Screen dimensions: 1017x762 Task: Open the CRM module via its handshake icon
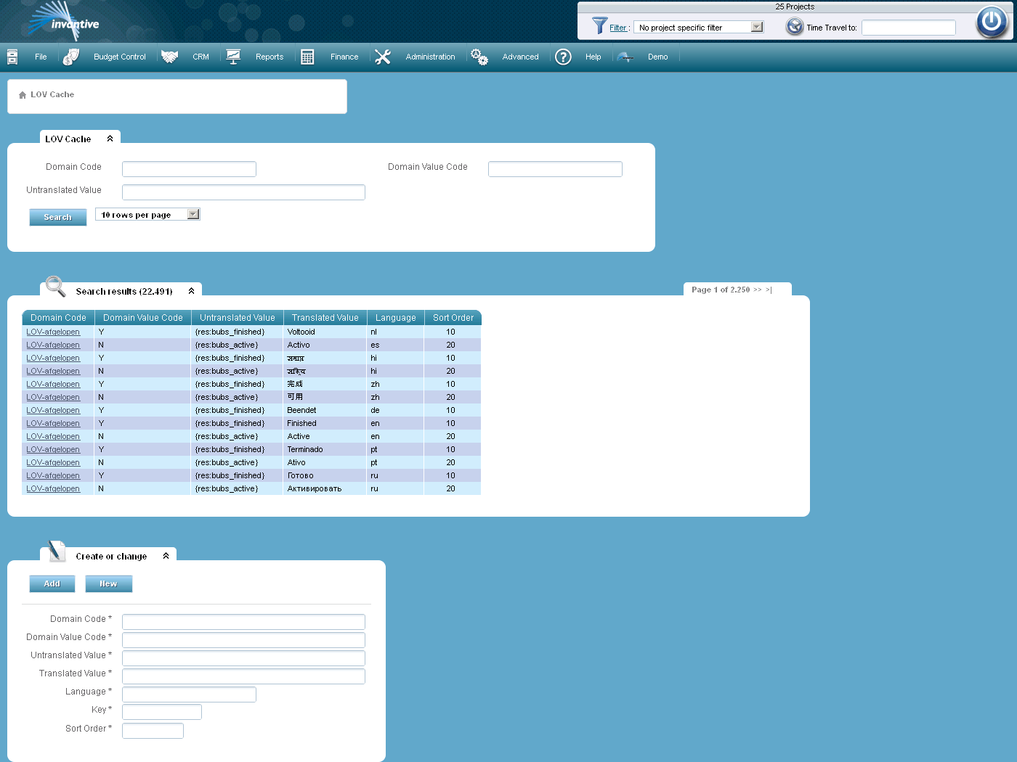(169, 56)
